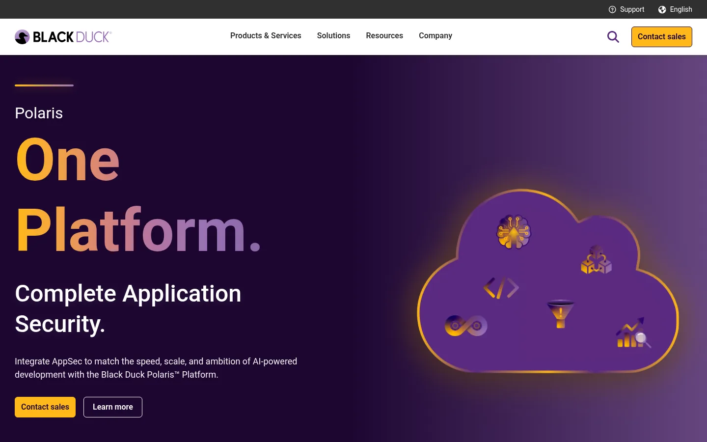
Task: Open the site search magnifier icon
Action: [613, 37]
